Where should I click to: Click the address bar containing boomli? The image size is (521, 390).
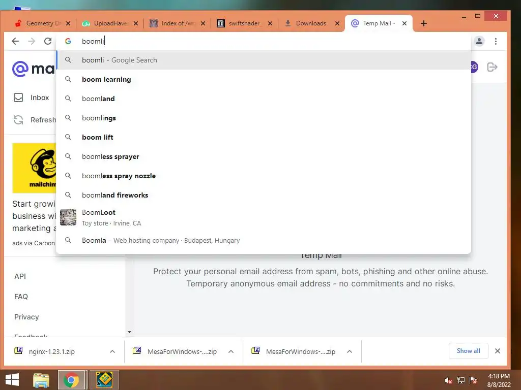(x=264, y=41)
